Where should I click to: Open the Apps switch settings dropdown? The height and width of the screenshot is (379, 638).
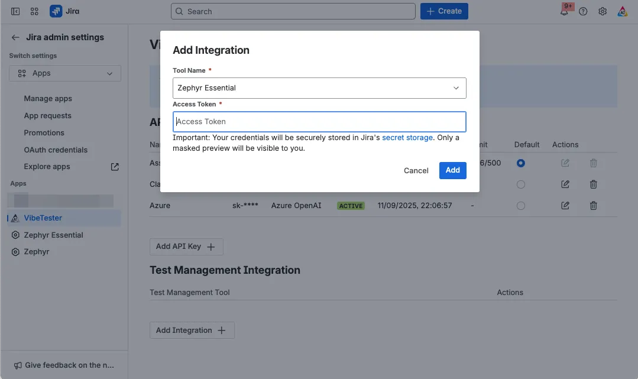point(65,73)
